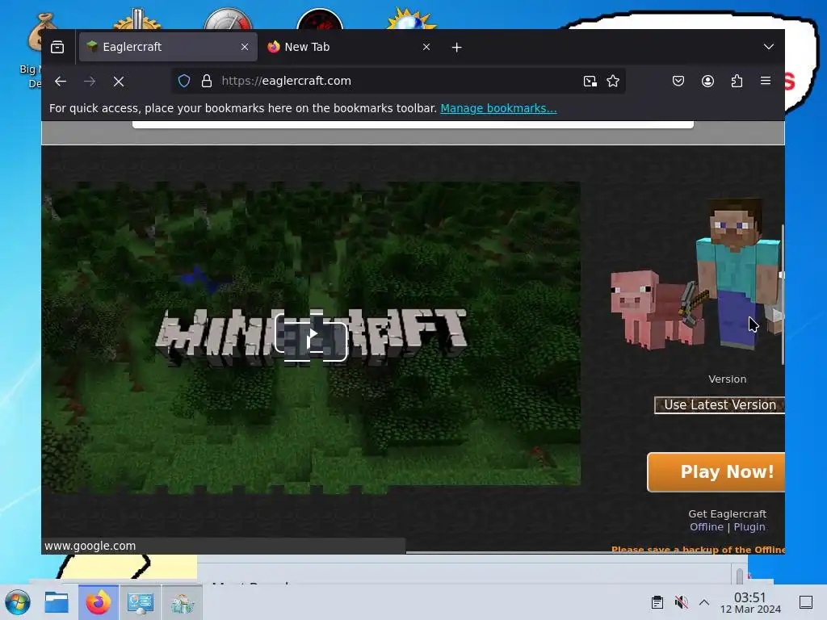Open Manage bookmarks link
Viewport: 827px width, 620px height.
(x=498, y=108)
